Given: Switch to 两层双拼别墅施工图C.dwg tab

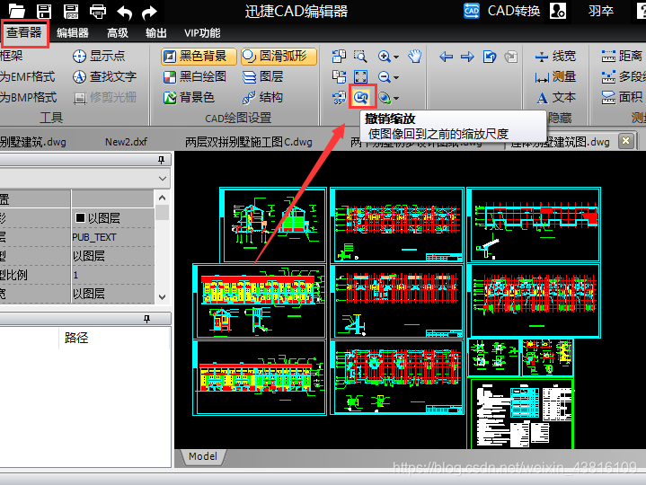Looking at the screenshot, I should (249, 142).
